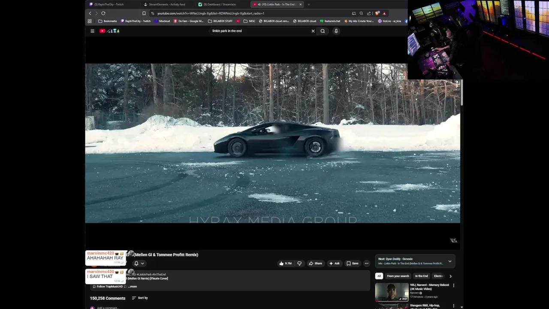Screen dimensions: 549x309
Task: Open more actions (three dots) beside Save
Action: point(366,264)
